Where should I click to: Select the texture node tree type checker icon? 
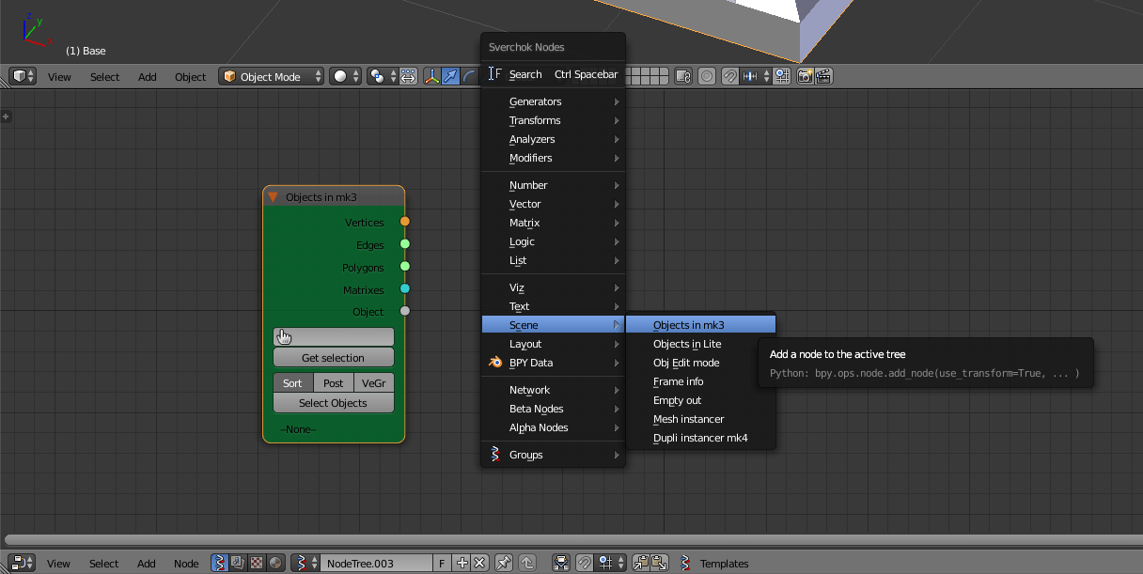pos(257,563)
